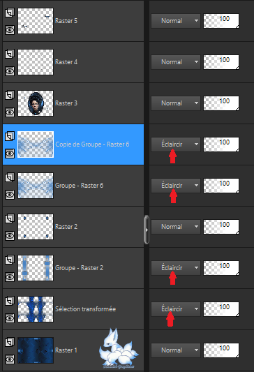The width and height of the screenshot is (254, 372).
Task: Hide the Raster 5 layer
Action: [10, 30]
